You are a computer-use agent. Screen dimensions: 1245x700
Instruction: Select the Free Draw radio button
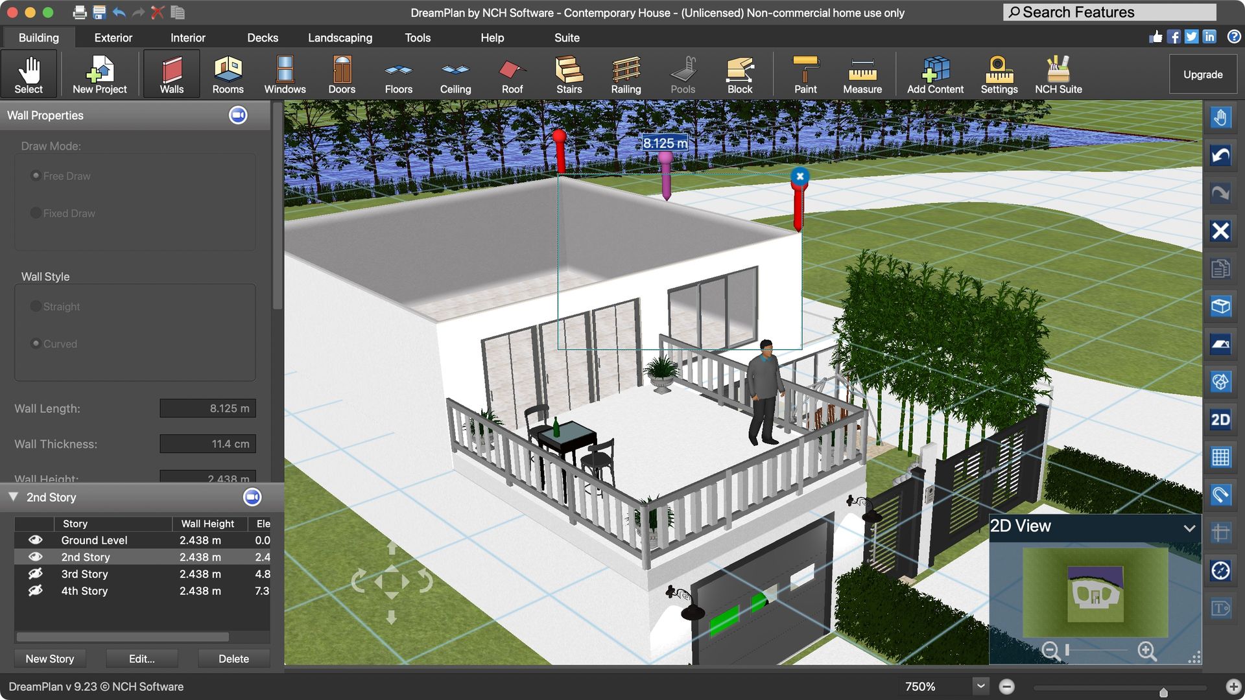(36, 176)
